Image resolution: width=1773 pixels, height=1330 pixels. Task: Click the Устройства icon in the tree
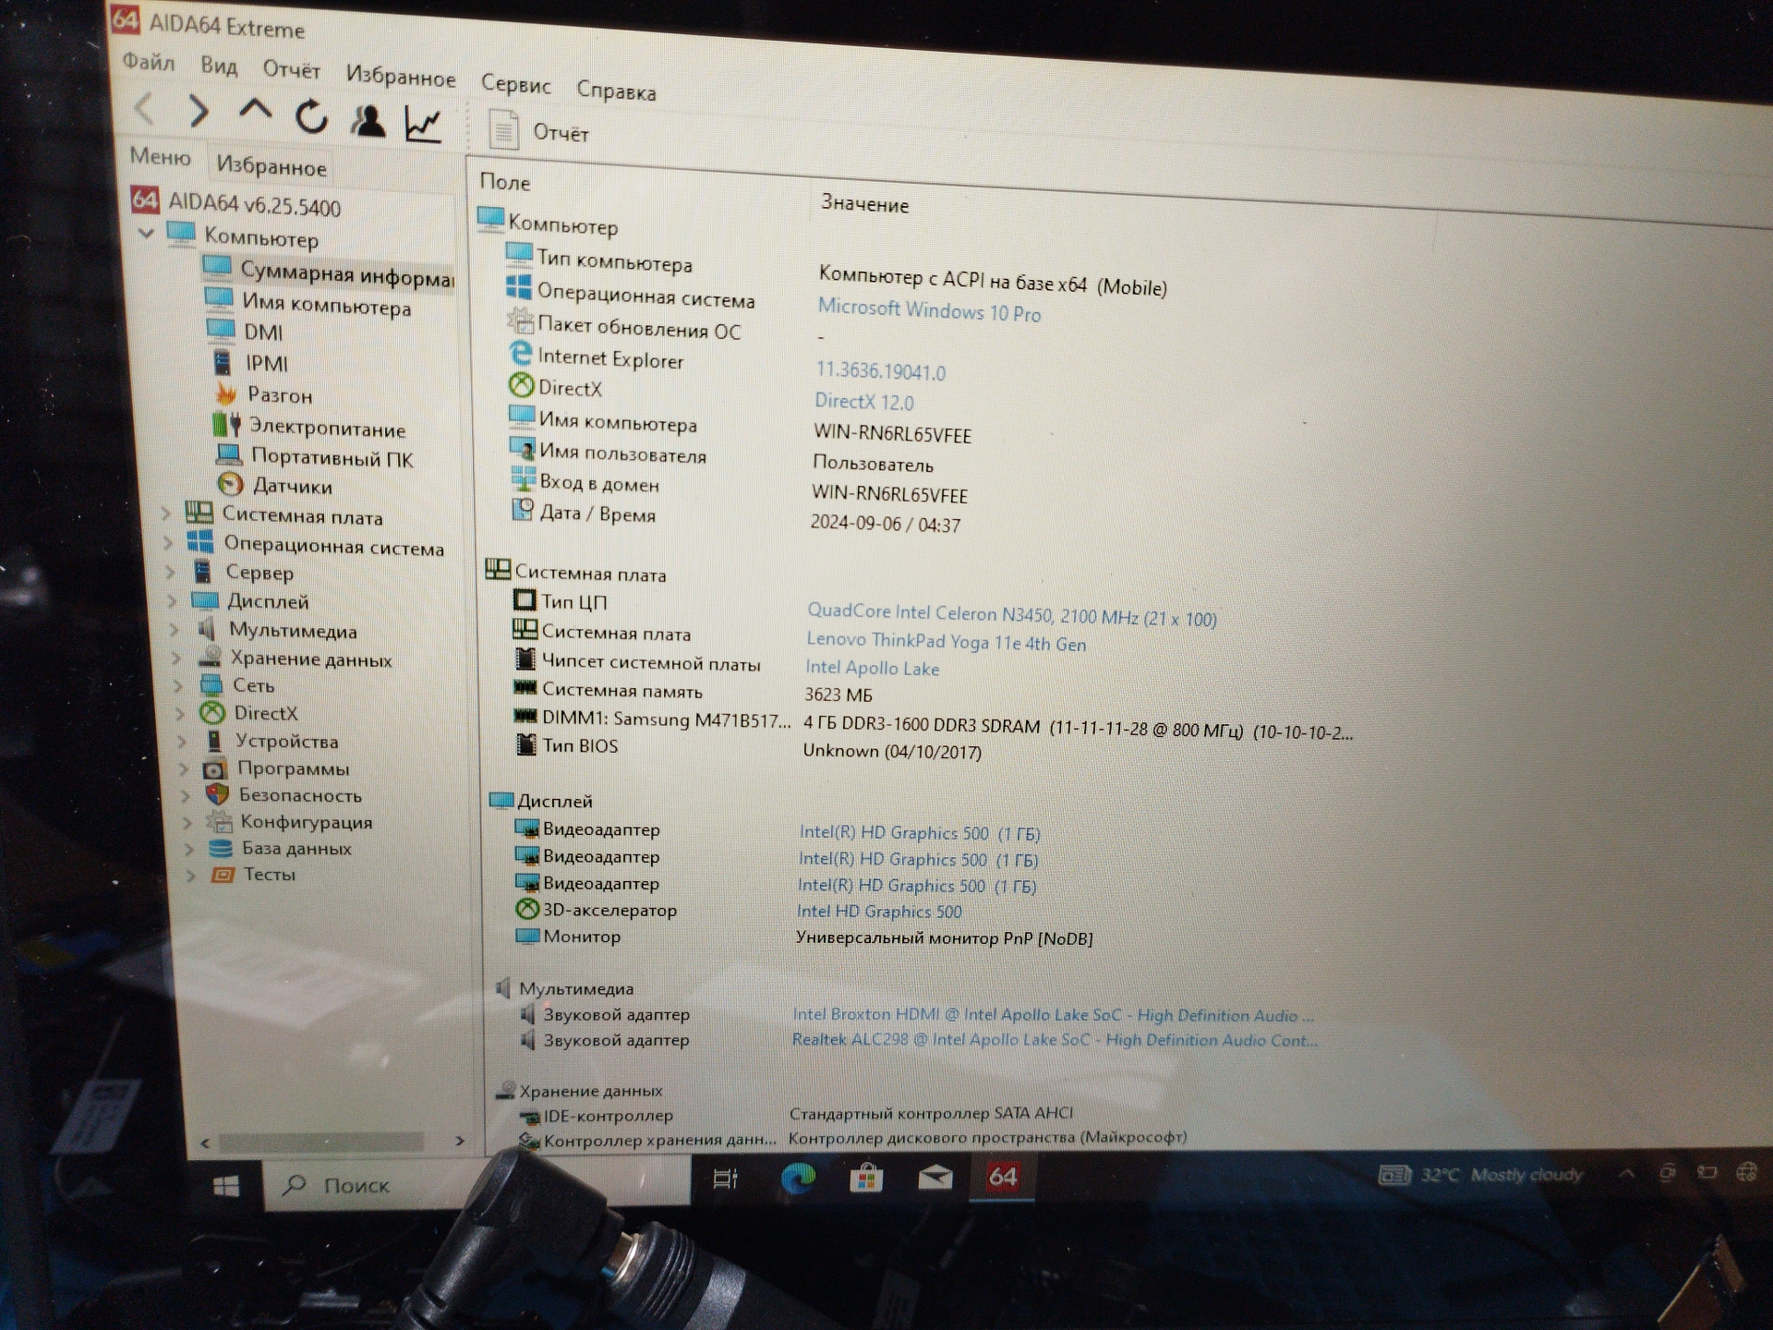pos(214,741)
